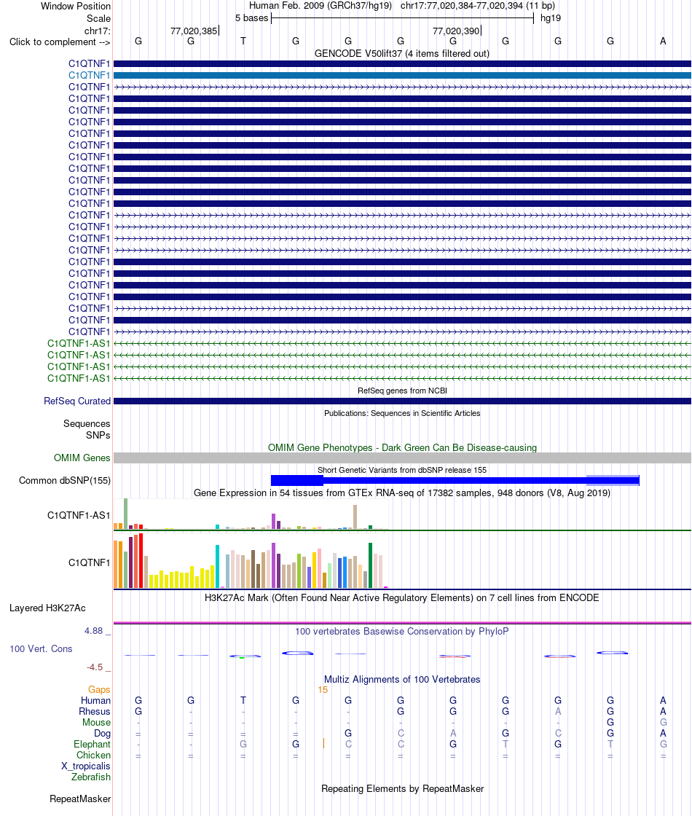Open the 'Repeating Elements by RepeatMasker' title
The width and height of the screenshot is (692, 816).
click(x=402, y=789)
